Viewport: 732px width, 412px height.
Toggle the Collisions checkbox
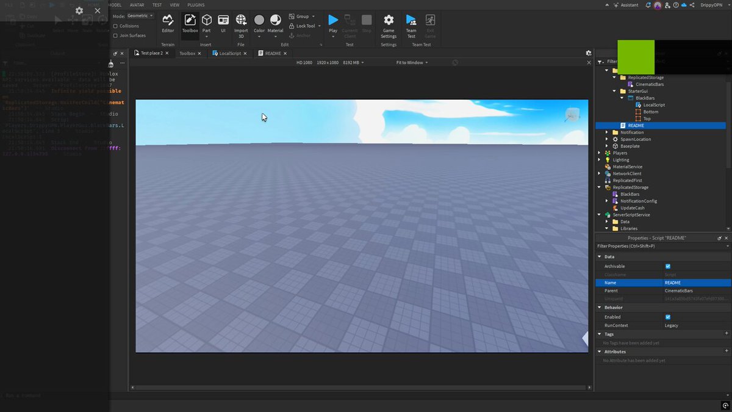click(x=115, y=26)
